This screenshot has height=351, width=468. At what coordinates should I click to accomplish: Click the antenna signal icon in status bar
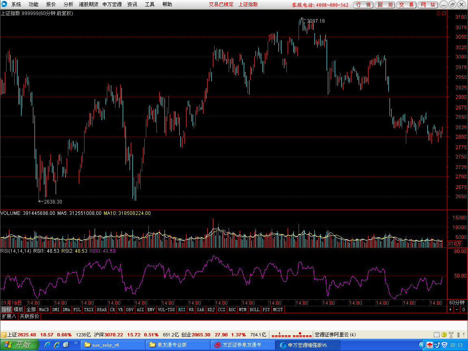[x=451, y=335]
